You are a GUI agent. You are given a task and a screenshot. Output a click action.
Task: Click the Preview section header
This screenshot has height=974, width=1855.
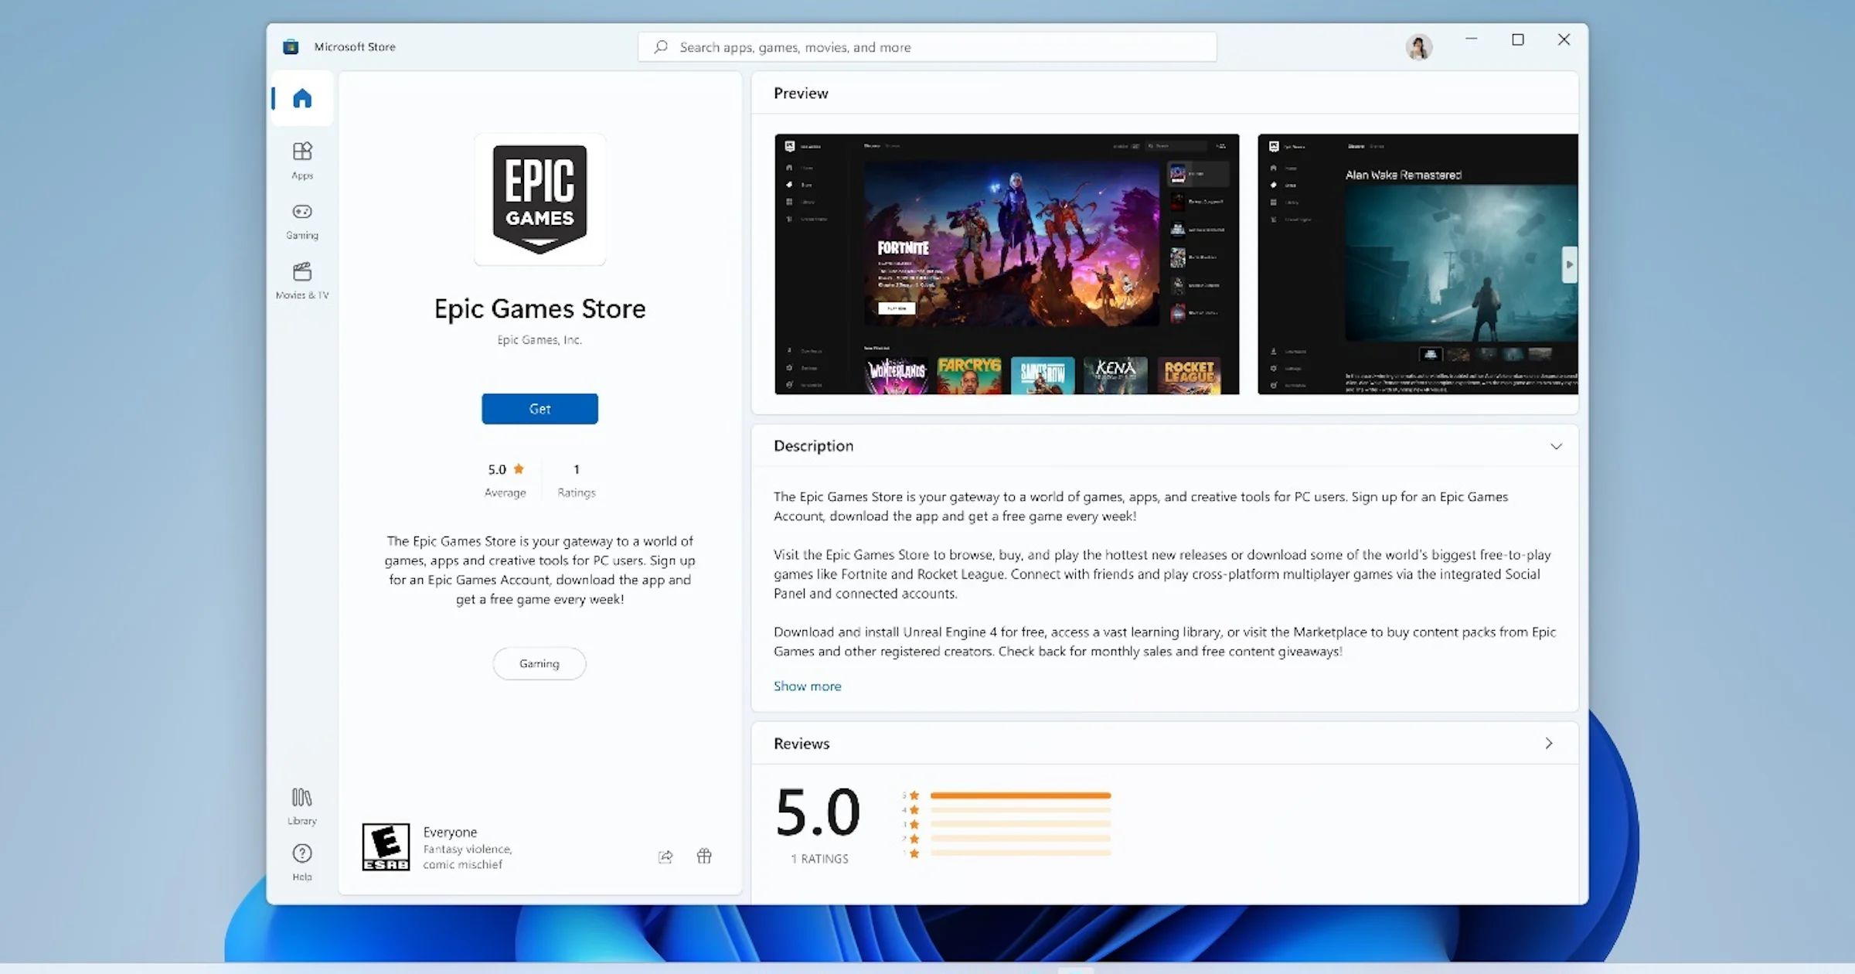tap(801, 93)
